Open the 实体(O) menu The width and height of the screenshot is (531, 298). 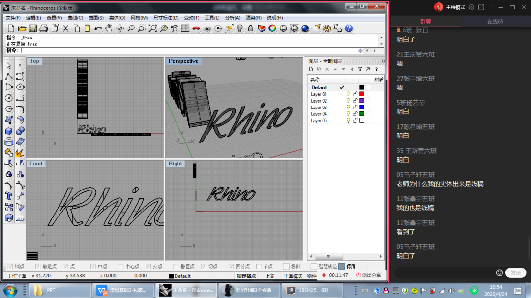click(x=118, y=18)
